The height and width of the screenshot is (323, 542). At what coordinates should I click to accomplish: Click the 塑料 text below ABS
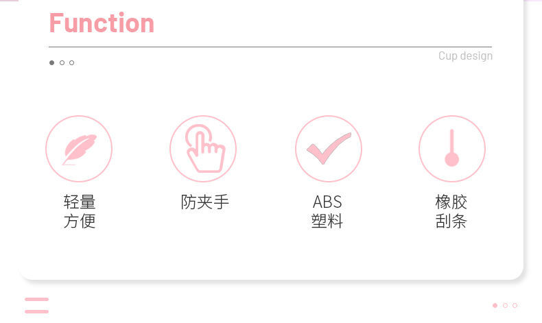pyautogui.click(x=327, y=222)
